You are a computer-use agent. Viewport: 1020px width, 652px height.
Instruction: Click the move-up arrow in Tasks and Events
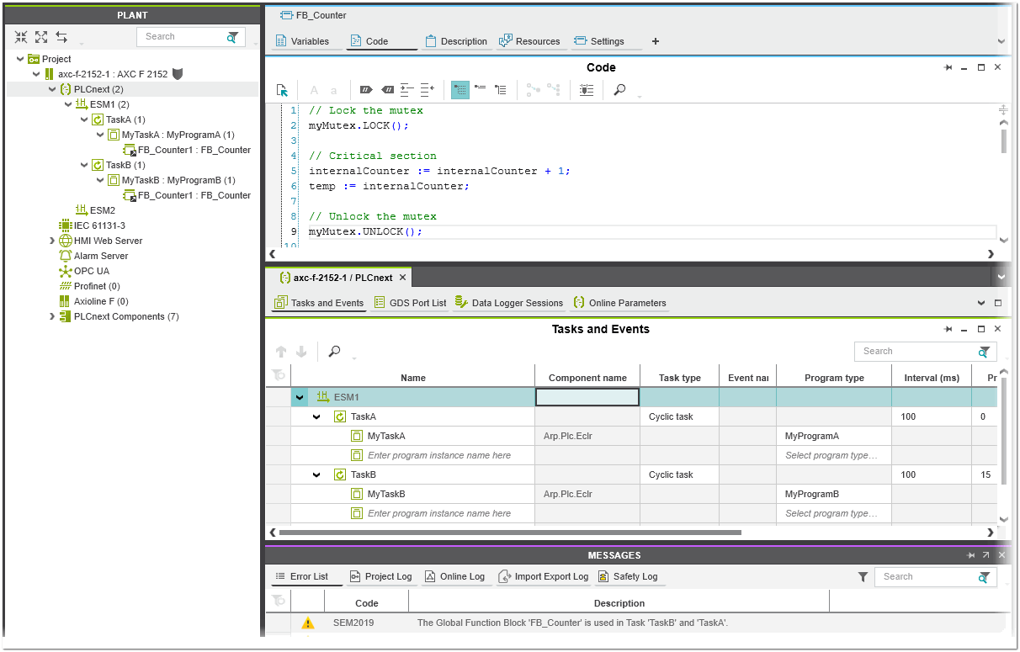click(281, 352)
